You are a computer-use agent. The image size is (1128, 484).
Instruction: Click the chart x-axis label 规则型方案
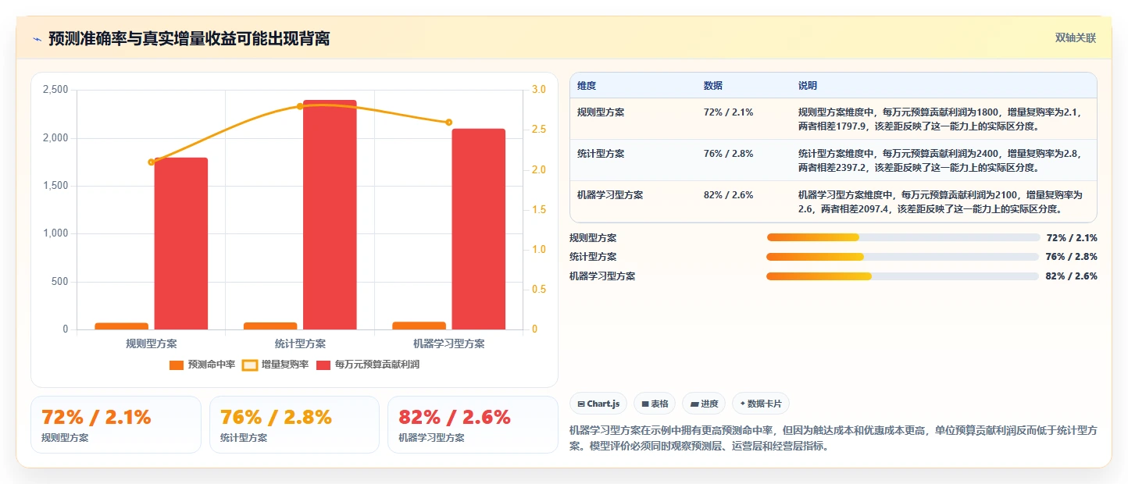click(152, 343)
